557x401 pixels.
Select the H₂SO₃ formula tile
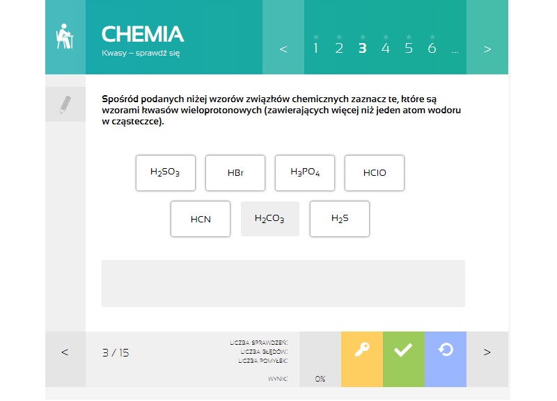[x=165, y=172]
